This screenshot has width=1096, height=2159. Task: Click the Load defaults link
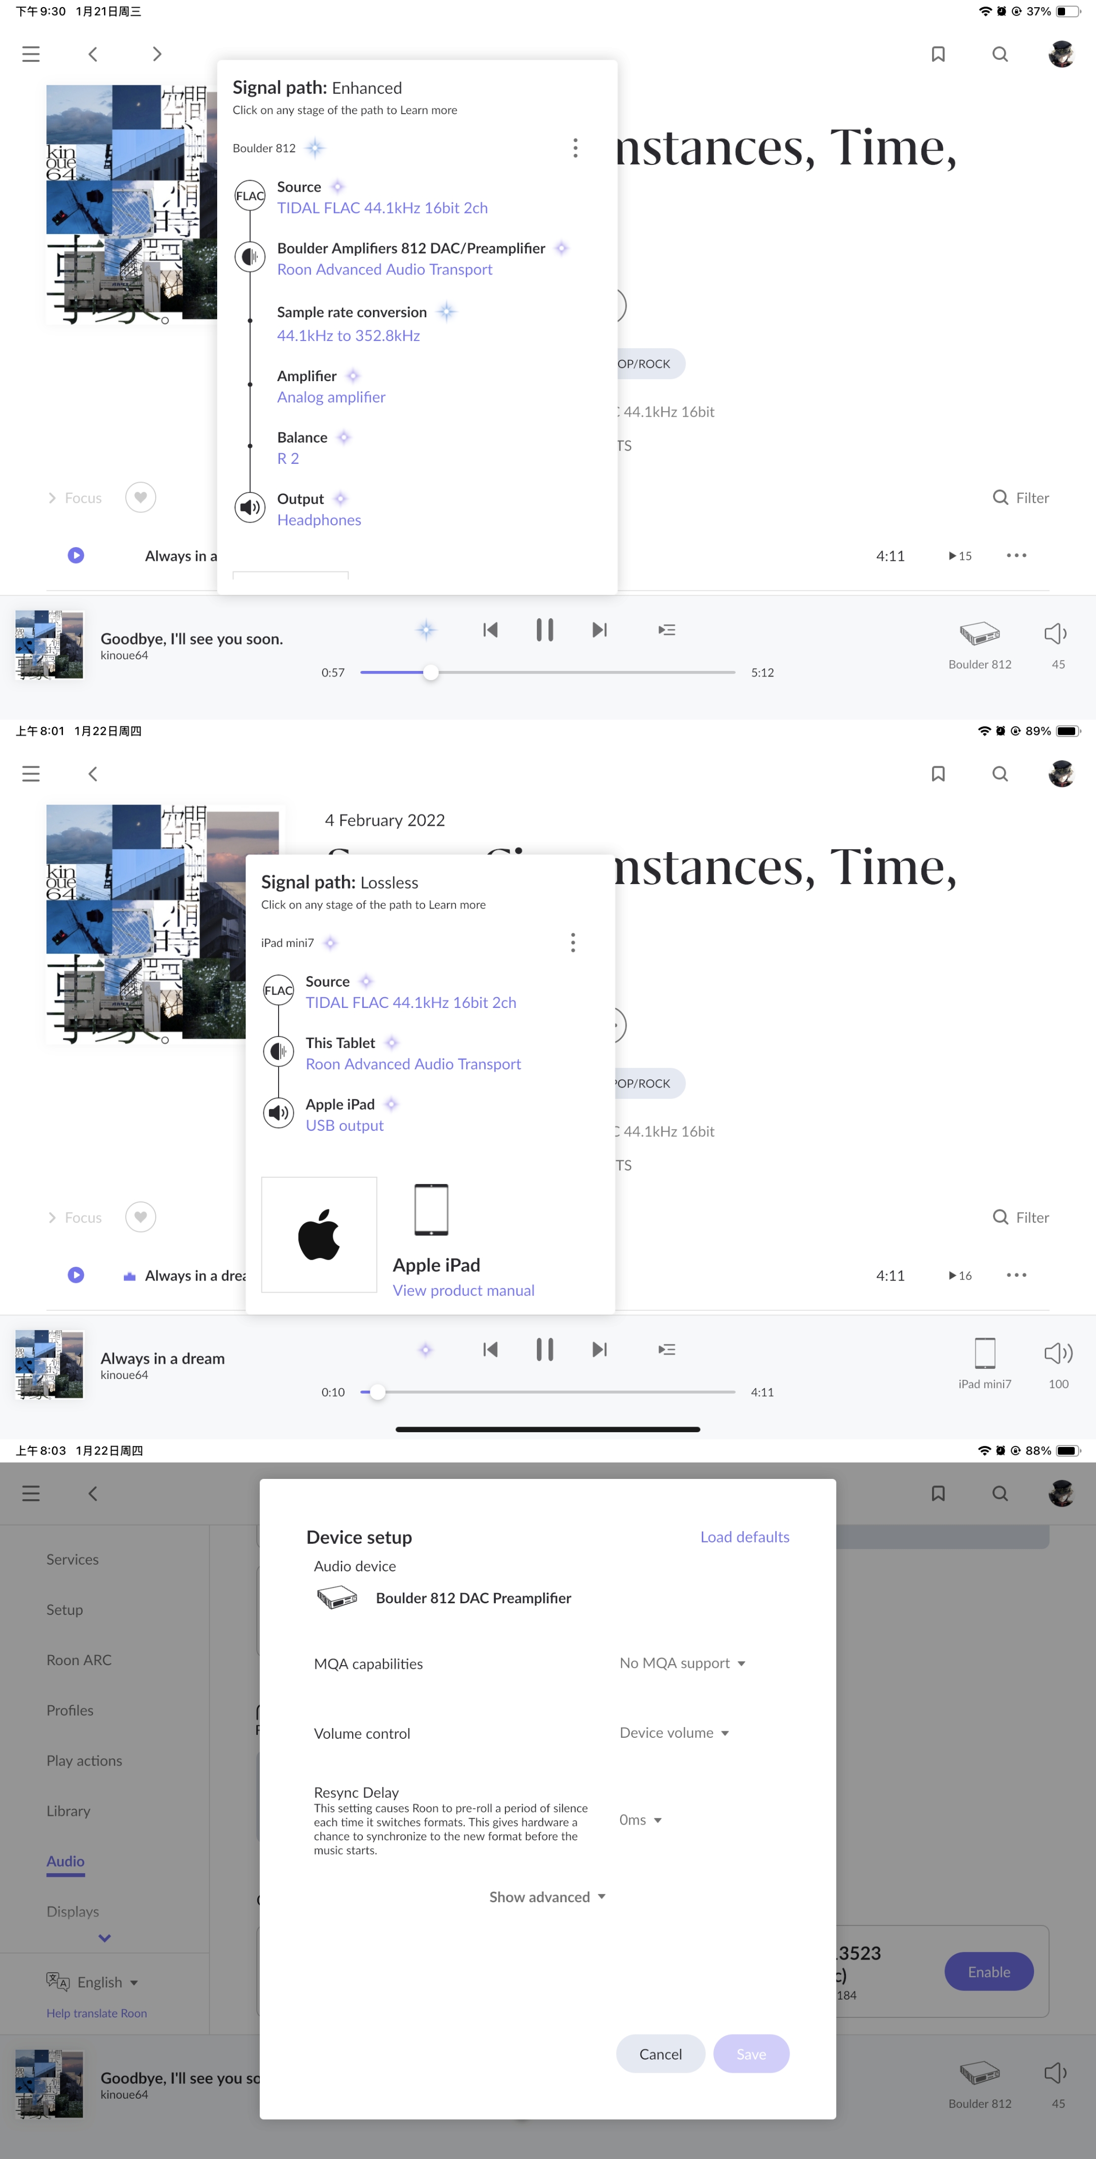pos(744,1536)
